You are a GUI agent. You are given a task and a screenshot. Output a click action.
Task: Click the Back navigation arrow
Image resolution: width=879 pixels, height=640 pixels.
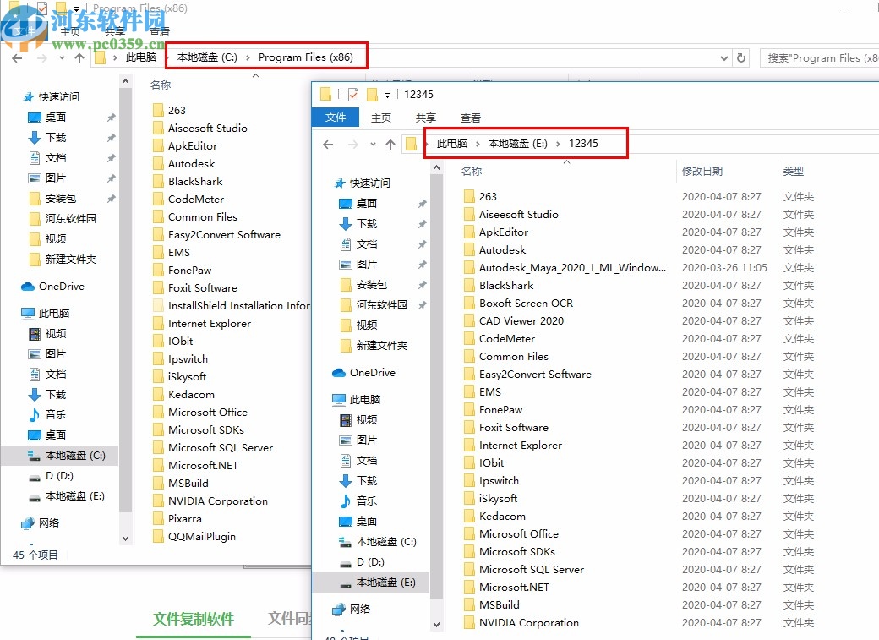(328, 145)
